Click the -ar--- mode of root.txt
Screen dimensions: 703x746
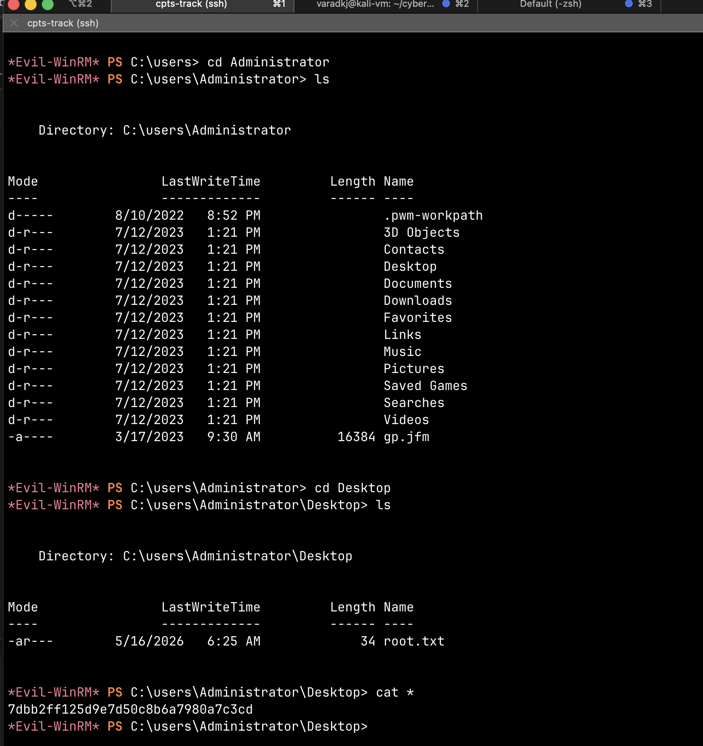pyautogui.click(x=31, y=641)
